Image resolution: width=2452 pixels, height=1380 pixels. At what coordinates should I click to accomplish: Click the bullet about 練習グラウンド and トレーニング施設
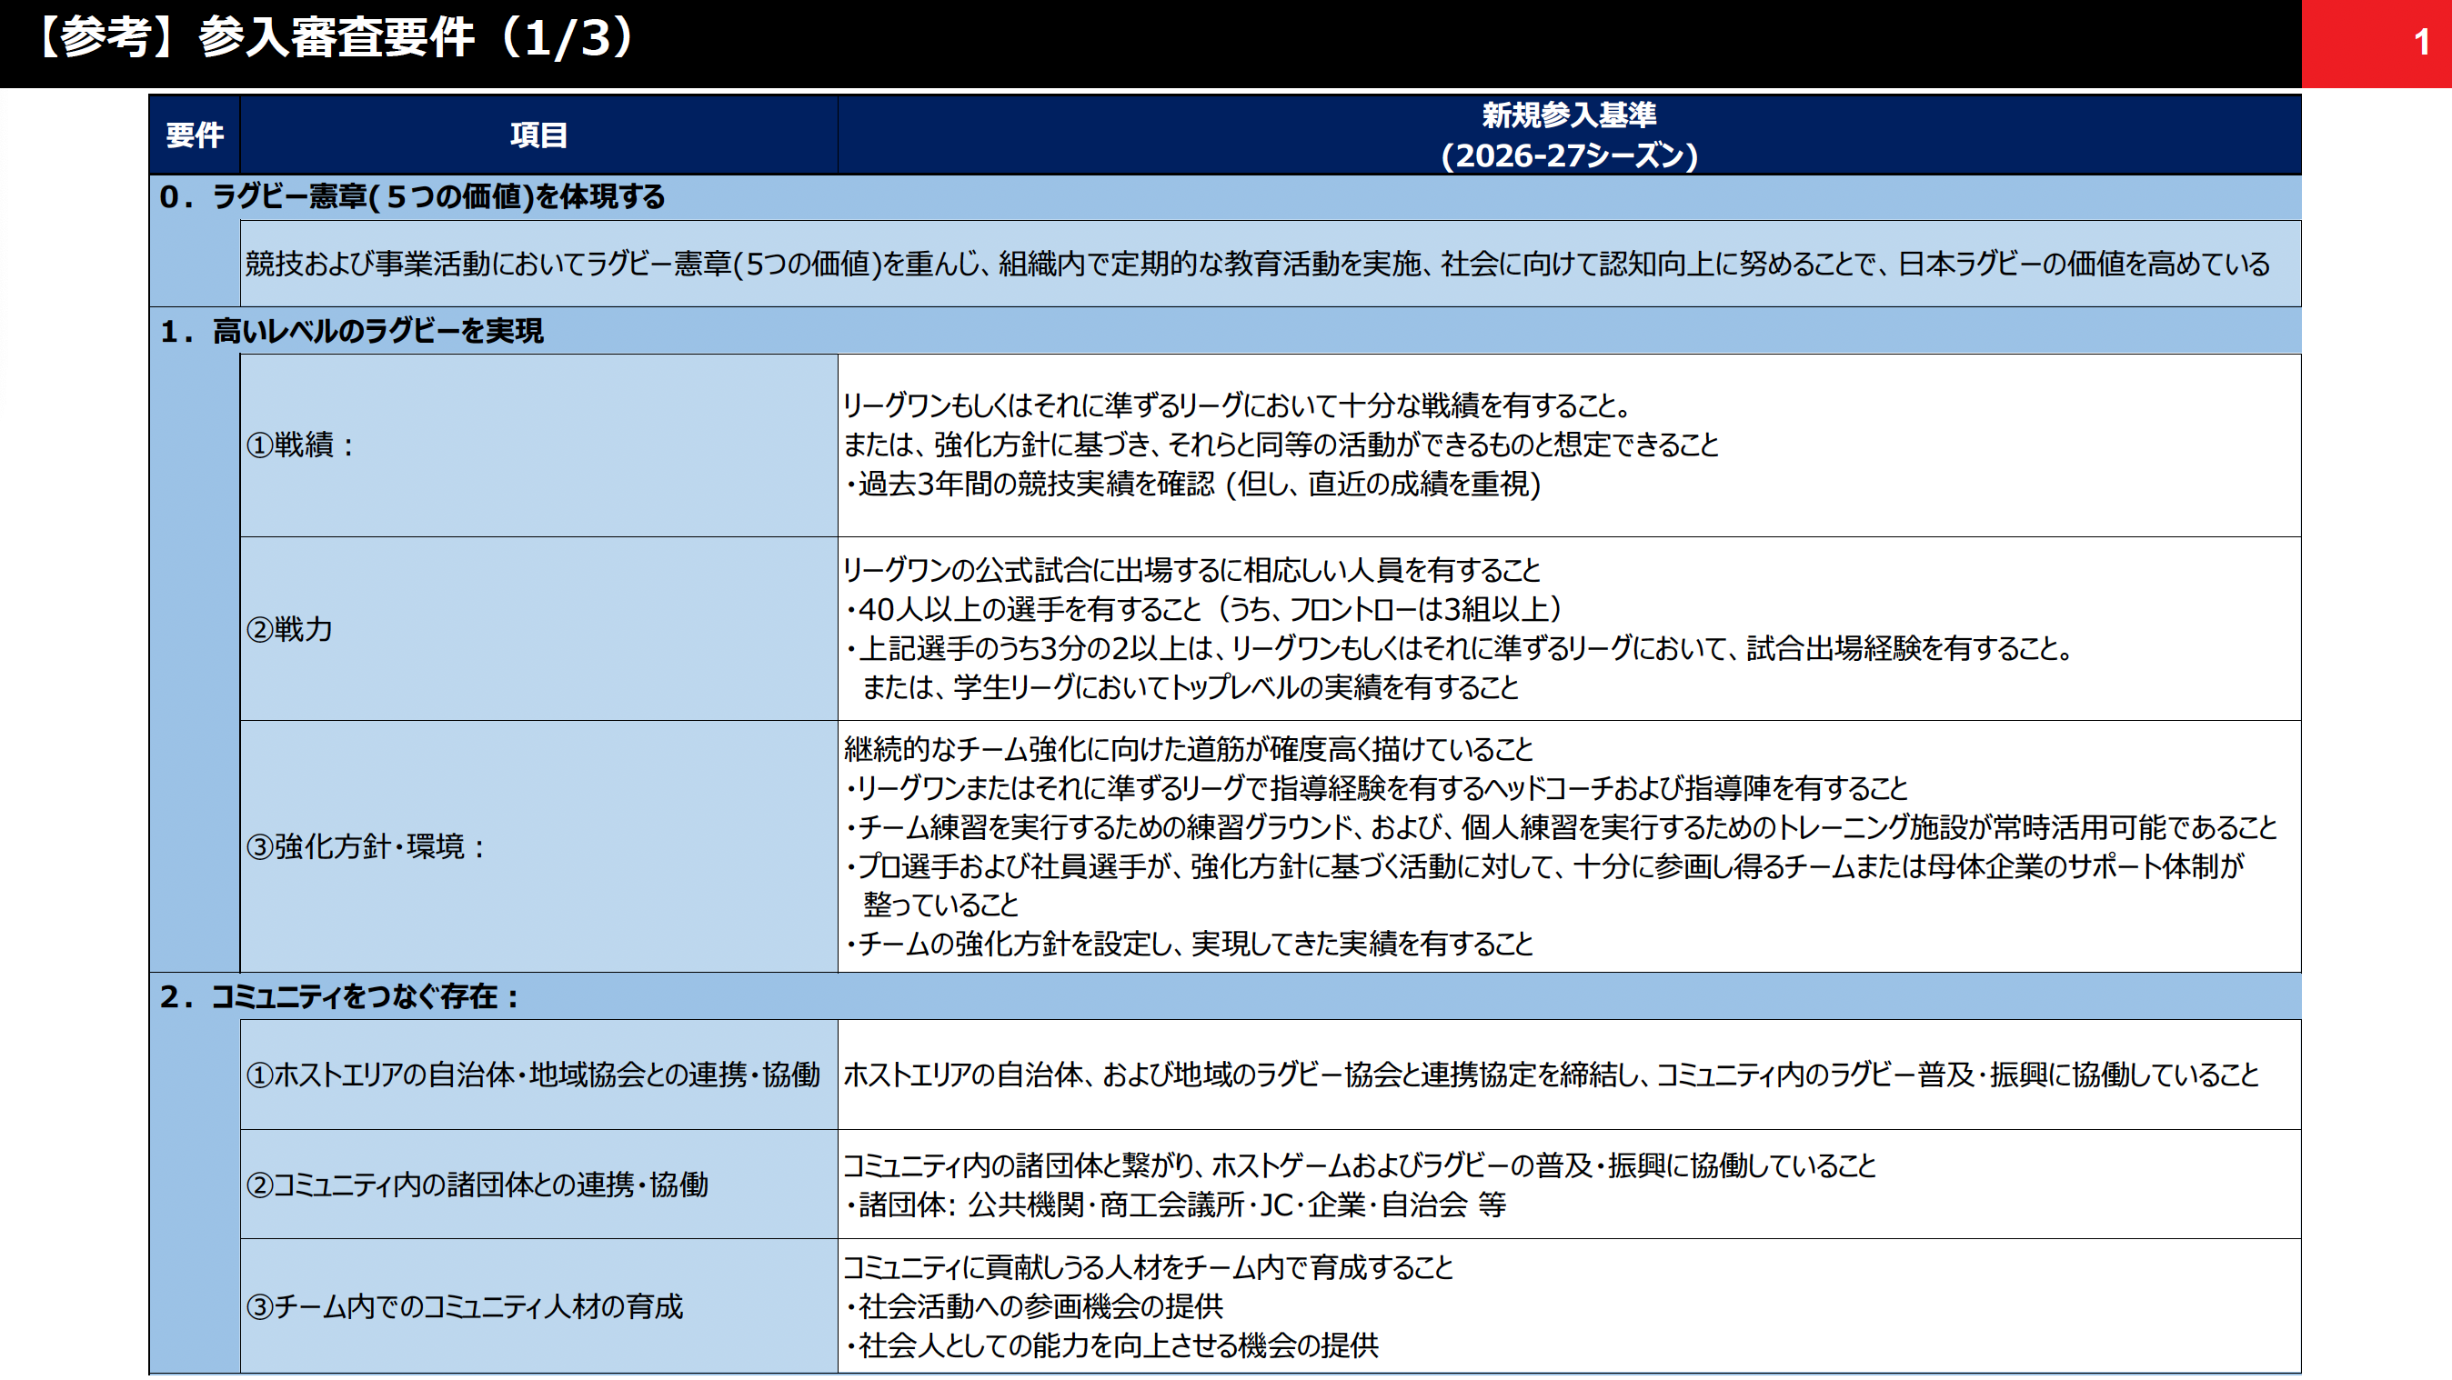pos(1561,827)
